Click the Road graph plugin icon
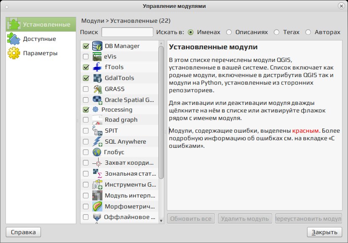348x243 pixels. [97, 120]
